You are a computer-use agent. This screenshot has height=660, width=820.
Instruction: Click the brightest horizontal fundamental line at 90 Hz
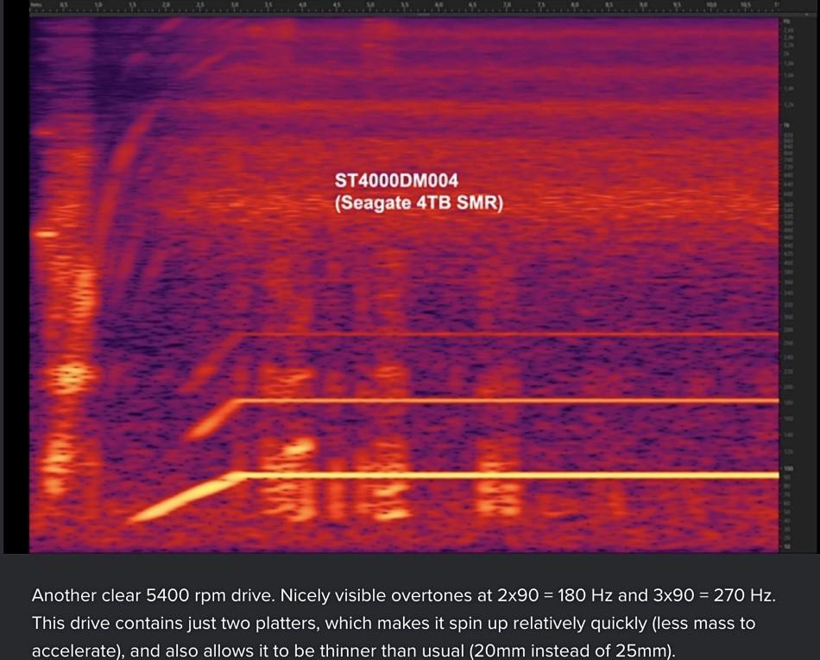coord(518,475)
